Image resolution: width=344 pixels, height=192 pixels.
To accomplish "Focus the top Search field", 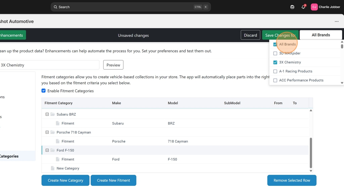I will click(131, 7).
